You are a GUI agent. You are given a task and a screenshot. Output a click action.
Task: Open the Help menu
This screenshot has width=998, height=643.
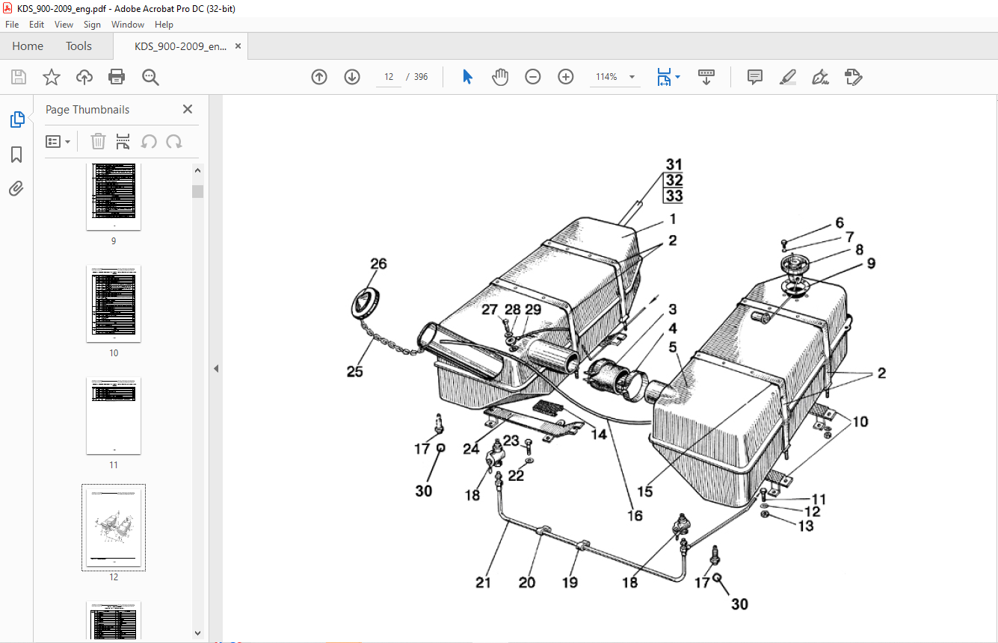point(164,25)
